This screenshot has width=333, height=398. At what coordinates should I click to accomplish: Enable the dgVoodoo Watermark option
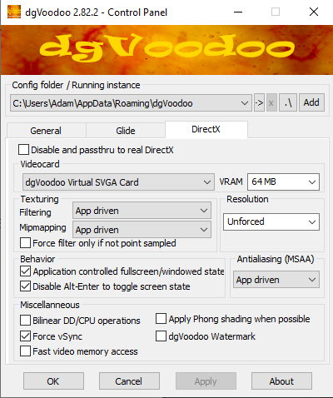161,336
